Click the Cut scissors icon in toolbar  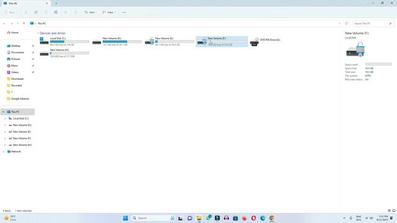(26, 12)
